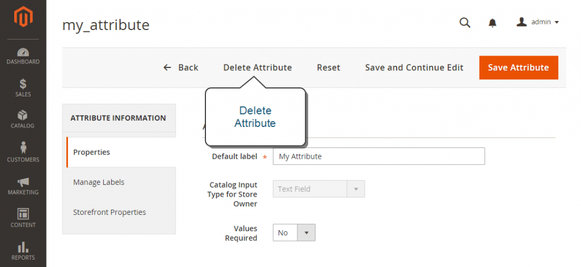Click the Reset button
This screenshot has width=581, height=267.
tap(329, 67)
